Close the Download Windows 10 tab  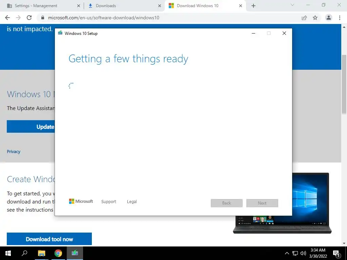(x=241, y=6)
